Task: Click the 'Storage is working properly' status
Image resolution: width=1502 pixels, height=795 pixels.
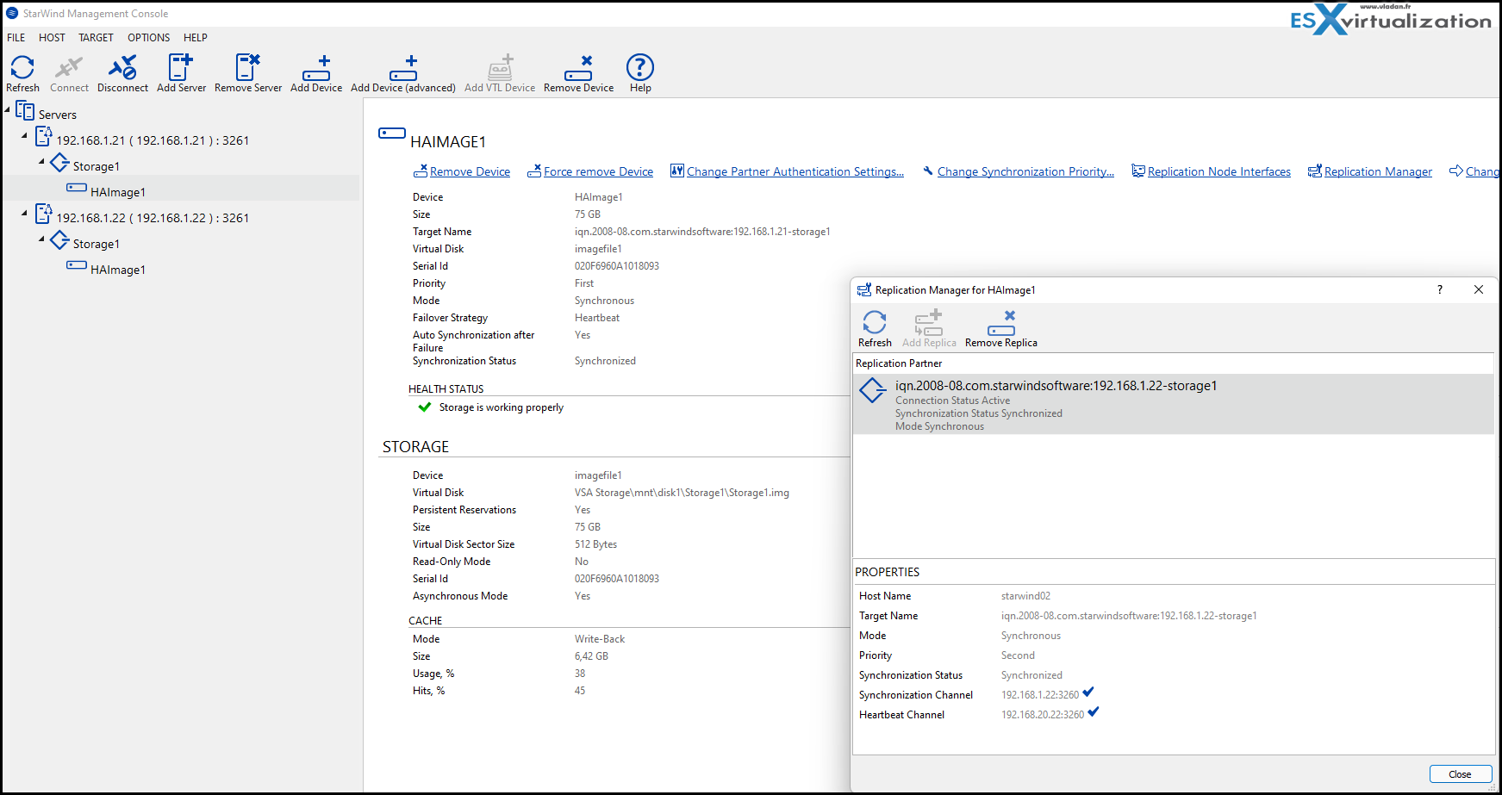Action: [x=501, y=407]
